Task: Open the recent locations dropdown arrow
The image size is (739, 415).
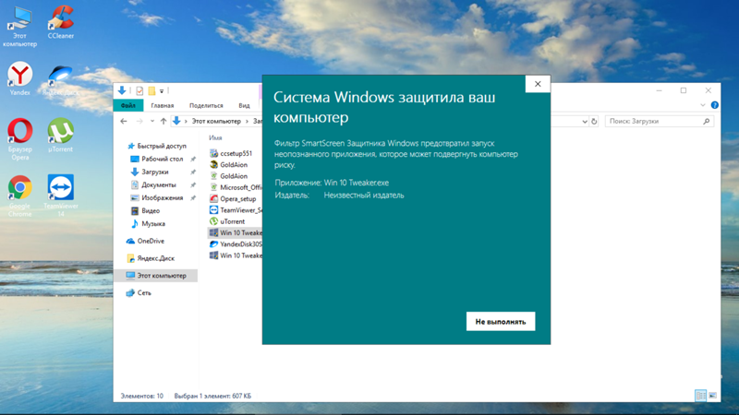Action: [x=151, y=121]
